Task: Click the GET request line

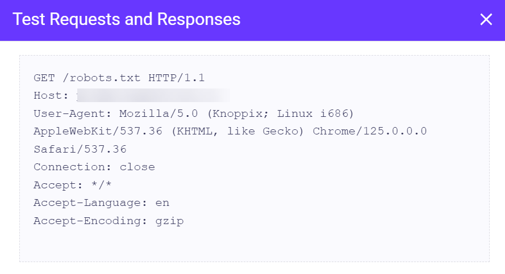Action: click(x=119, y=78)
